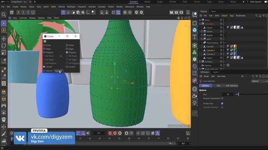This screenshot has height=150, width=268.
Task: Select Points radio in left column of Convert dialog
Action: click(x=44, y=45)
